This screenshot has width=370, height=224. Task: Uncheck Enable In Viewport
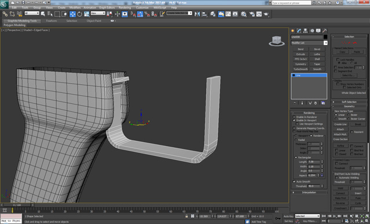(294, 120)
